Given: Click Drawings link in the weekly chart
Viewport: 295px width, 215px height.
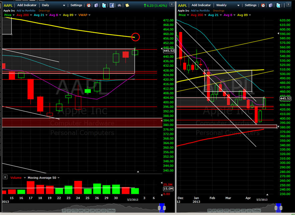Looking at the screenshot, I should point(219,11).
